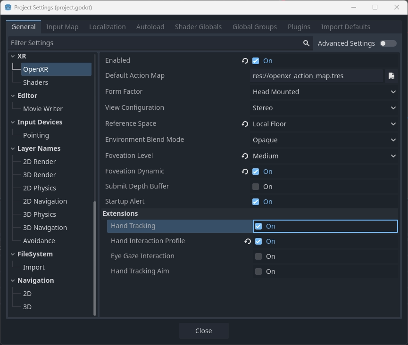Reset Hand Interaction Profile to default
The image size is (408, 345).
(x=248, y=241)
